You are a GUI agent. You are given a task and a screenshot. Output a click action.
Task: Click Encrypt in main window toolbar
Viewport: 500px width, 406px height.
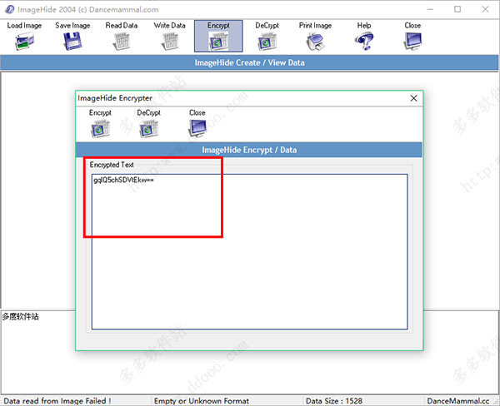click(218, 36)
